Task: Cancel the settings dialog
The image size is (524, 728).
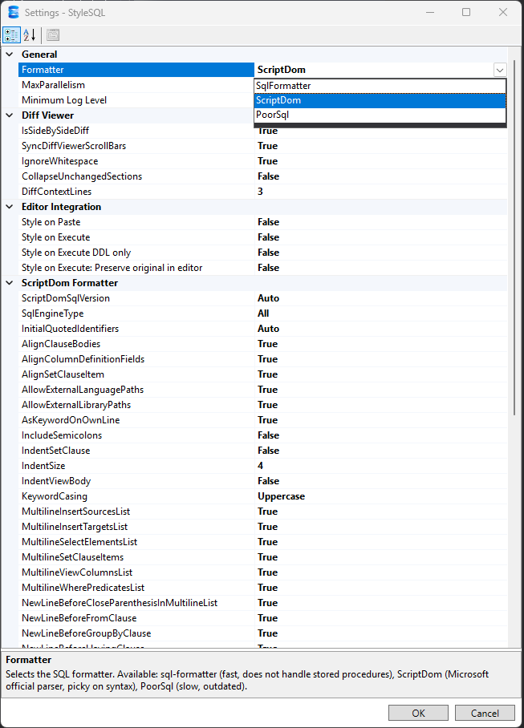Action: [484, 713]
